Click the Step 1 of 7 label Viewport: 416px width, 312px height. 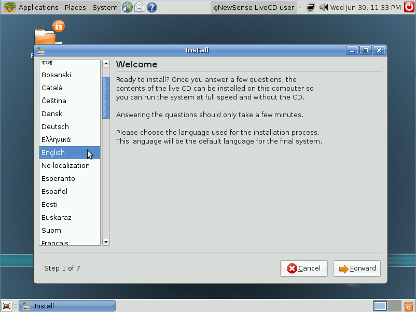[62, 268]
